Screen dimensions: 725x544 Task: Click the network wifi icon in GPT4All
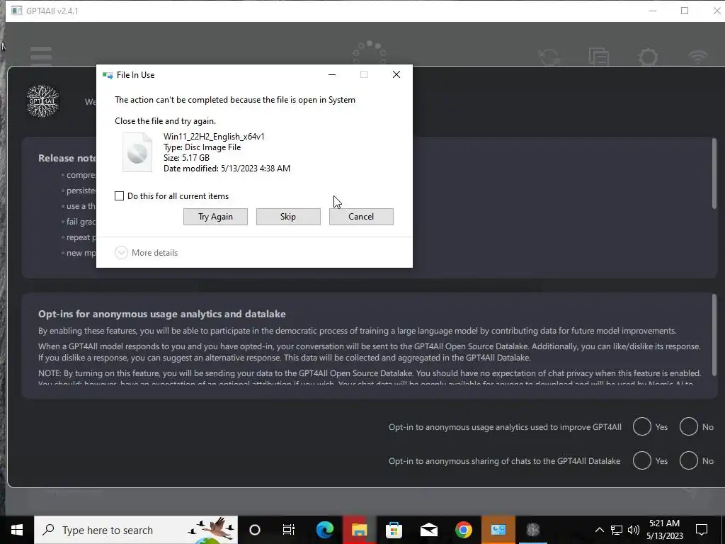pos(697,57)
